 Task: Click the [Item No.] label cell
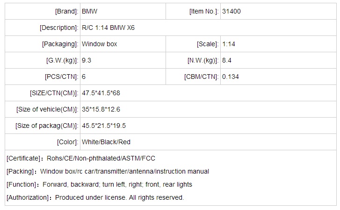203,11
